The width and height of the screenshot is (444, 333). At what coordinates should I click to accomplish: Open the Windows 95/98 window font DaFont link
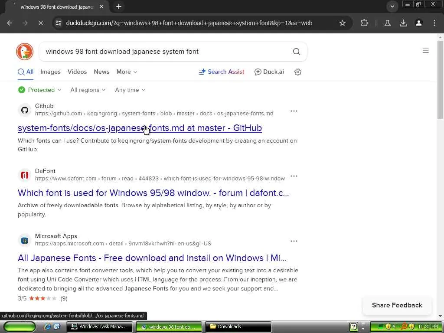pos(153,193)
